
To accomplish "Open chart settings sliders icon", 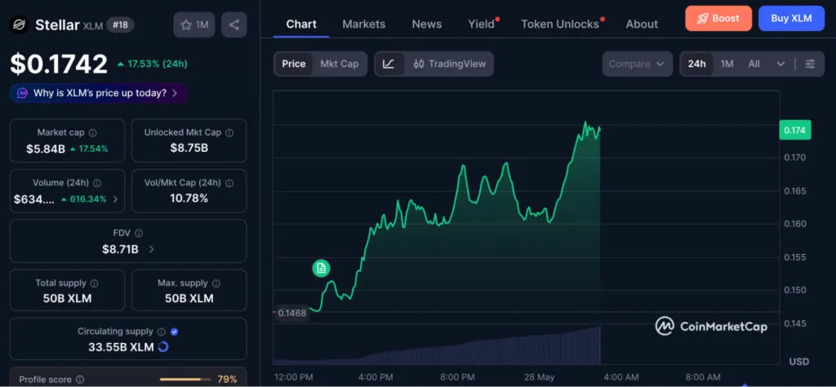I will point(810,64).
